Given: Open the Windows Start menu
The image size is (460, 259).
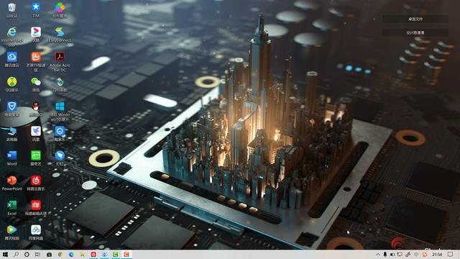Looking at the screenshot, I should (x=5, y=254).
